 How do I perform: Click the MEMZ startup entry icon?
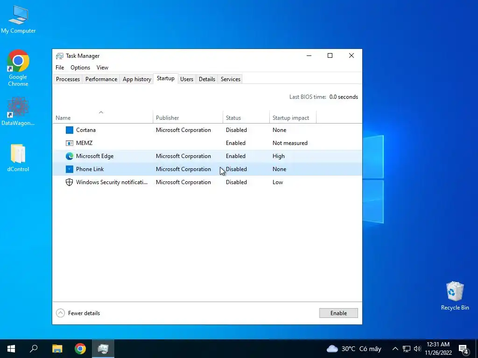coord(70,143)
